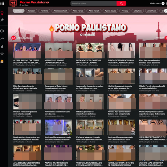Click the red arrow next to Ver mais

[166, 38]
